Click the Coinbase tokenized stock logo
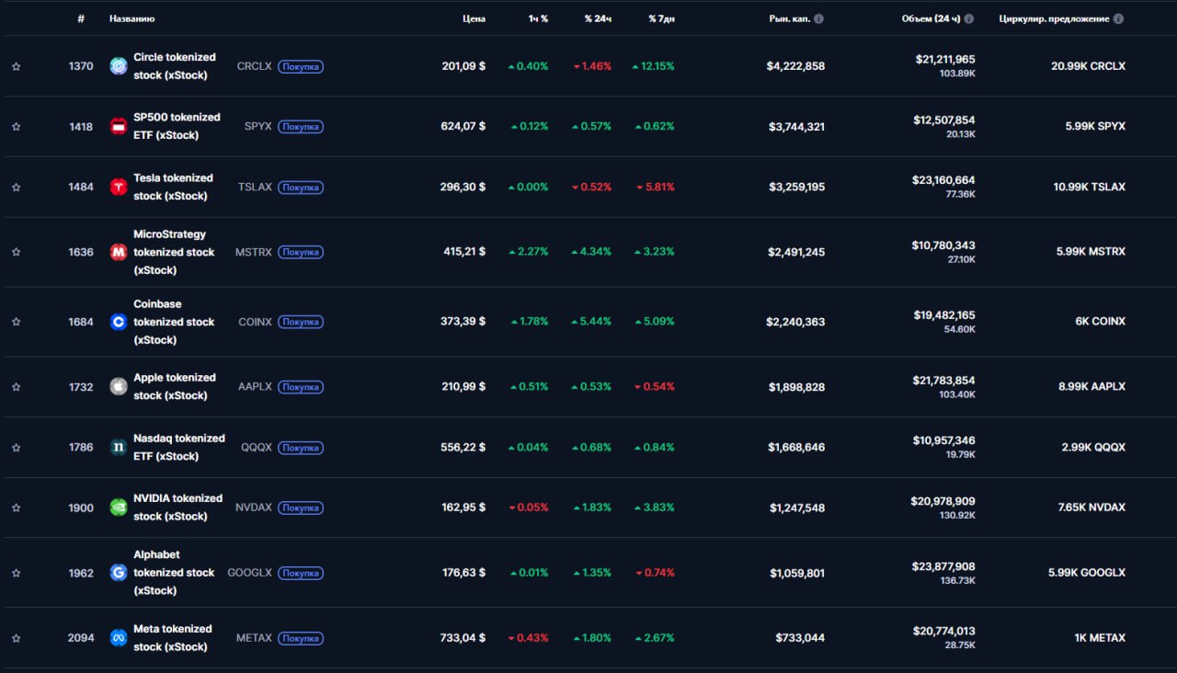The height and width of the screenshot is (673, 1177). pos(118,322)
